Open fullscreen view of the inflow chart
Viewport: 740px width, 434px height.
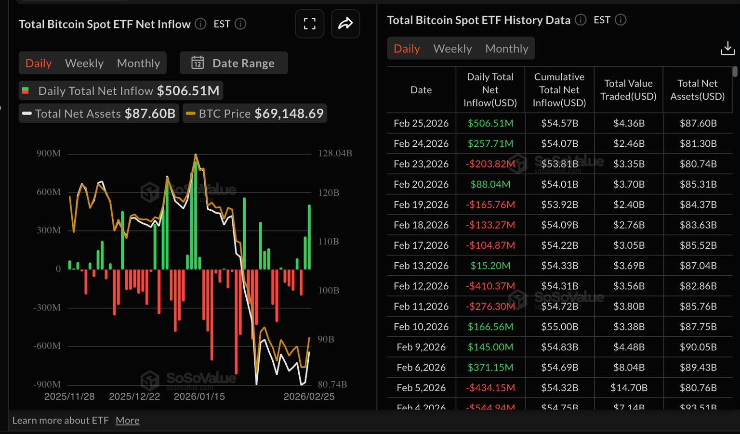coord(310,24)
